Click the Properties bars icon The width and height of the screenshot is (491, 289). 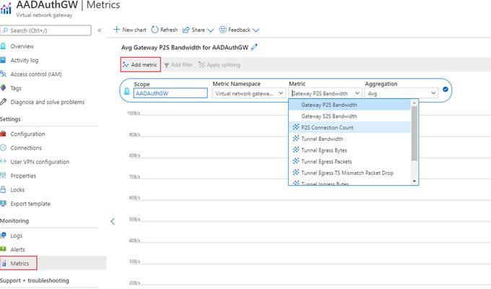(3, 176)
